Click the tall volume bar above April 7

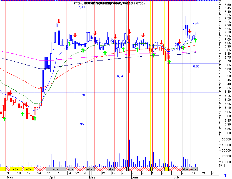(x=55, y=155)
